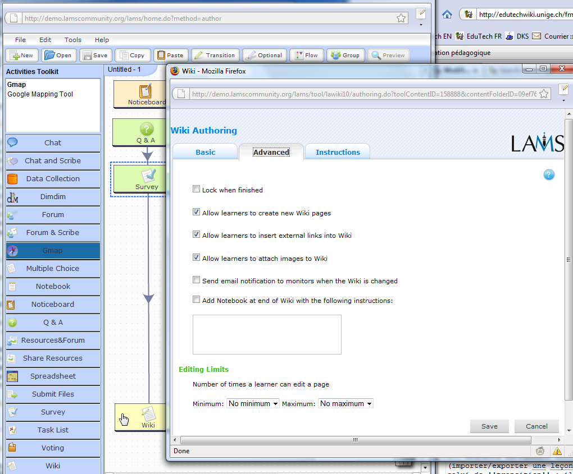This screenshot has height=474, width=573.
Task: Click the warning icon in Wiki status bar
Action: tap(557, 451)
